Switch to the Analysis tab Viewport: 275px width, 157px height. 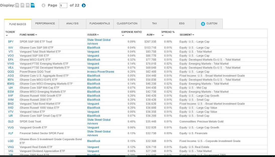click(x=73, y=24)
